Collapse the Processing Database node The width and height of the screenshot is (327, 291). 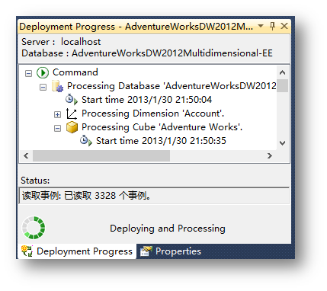click(43, 88)
